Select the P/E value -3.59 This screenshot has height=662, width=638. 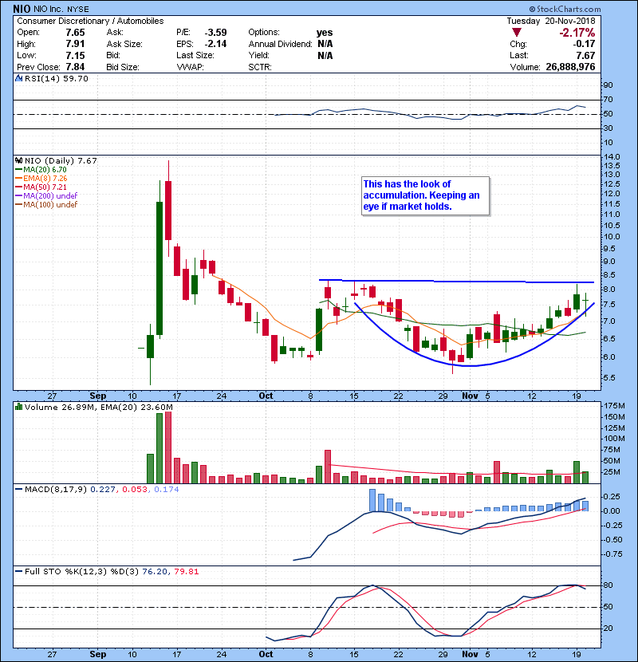(x=216, y=33)
